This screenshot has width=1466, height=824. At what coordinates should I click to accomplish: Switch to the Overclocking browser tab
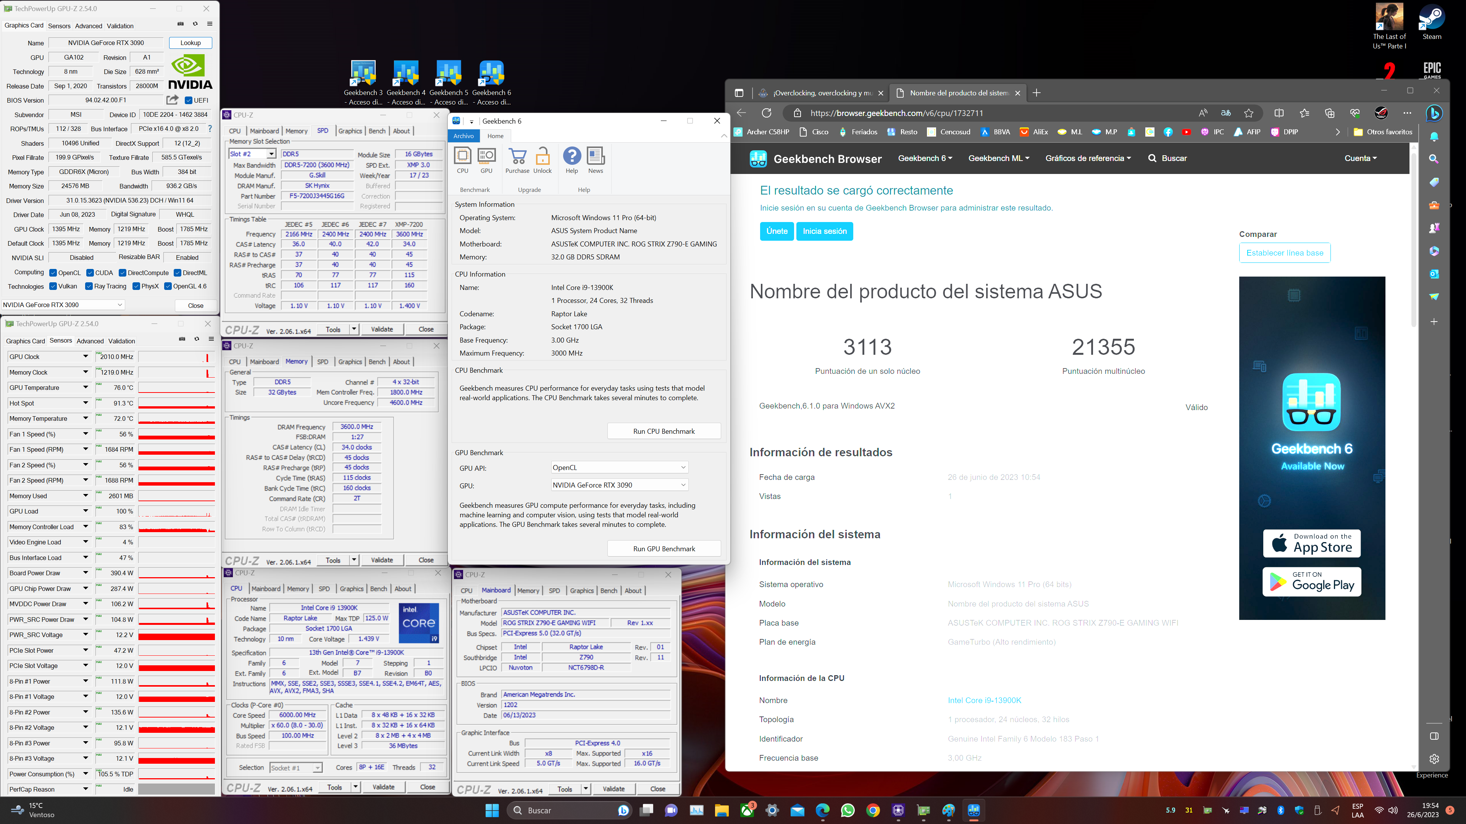coord(821,93)
